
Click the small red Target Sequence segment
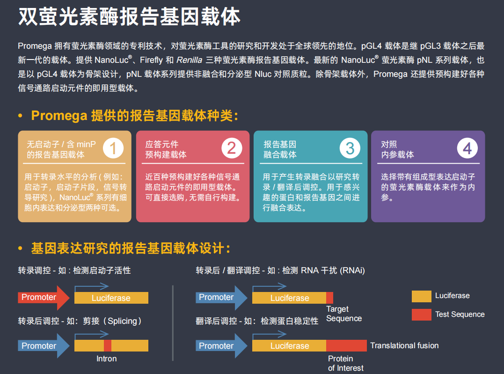pyautogui.click(x=330, y=298)
